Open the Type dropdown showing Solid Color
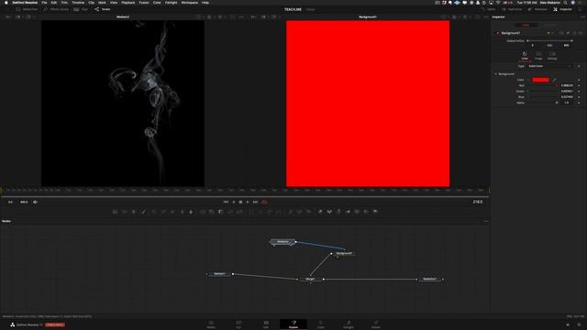 (550, 66)
